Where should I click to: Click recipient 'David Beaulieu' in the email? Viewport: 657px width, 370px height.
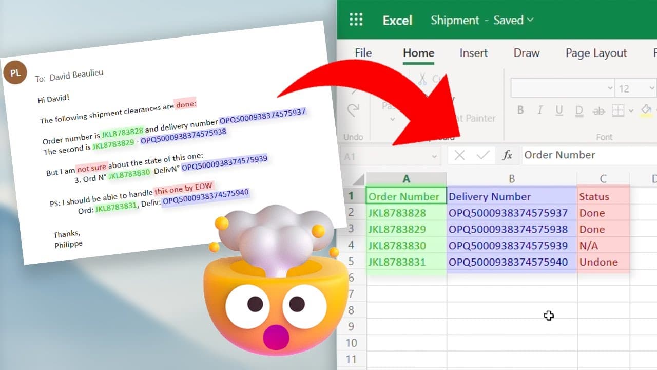[x=76, y=75]
